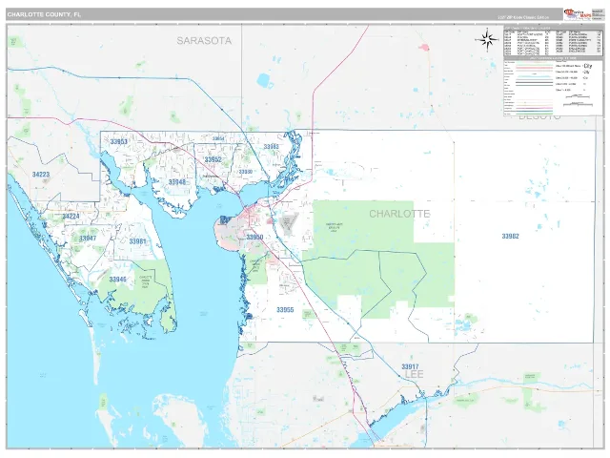Click ZIP code label 33952

pos(213,159)
